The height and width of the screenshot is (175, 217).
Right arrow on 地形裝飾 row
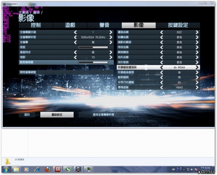click(197, 62)
